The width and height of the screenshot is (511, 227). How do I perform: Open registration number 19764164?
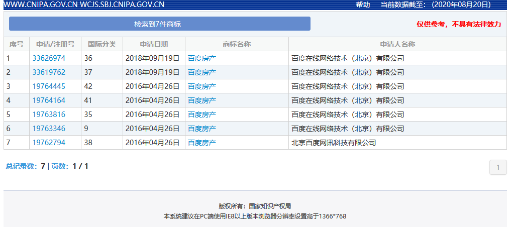pyautogui.click(x=49, y=100)
